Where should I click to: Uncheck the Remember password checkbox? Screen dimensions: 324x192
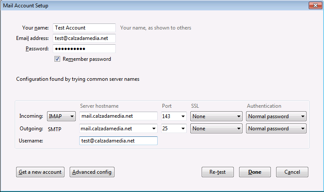tap(57, 59)
